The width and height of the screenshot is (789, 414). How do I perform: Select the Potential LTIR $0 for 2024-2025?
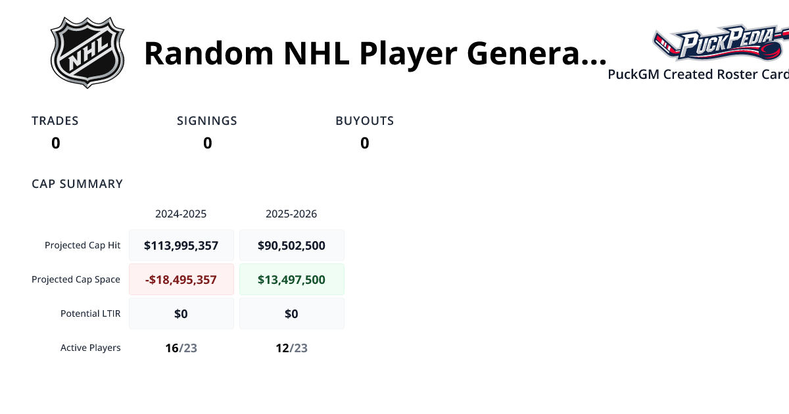(x=181, y=313)
